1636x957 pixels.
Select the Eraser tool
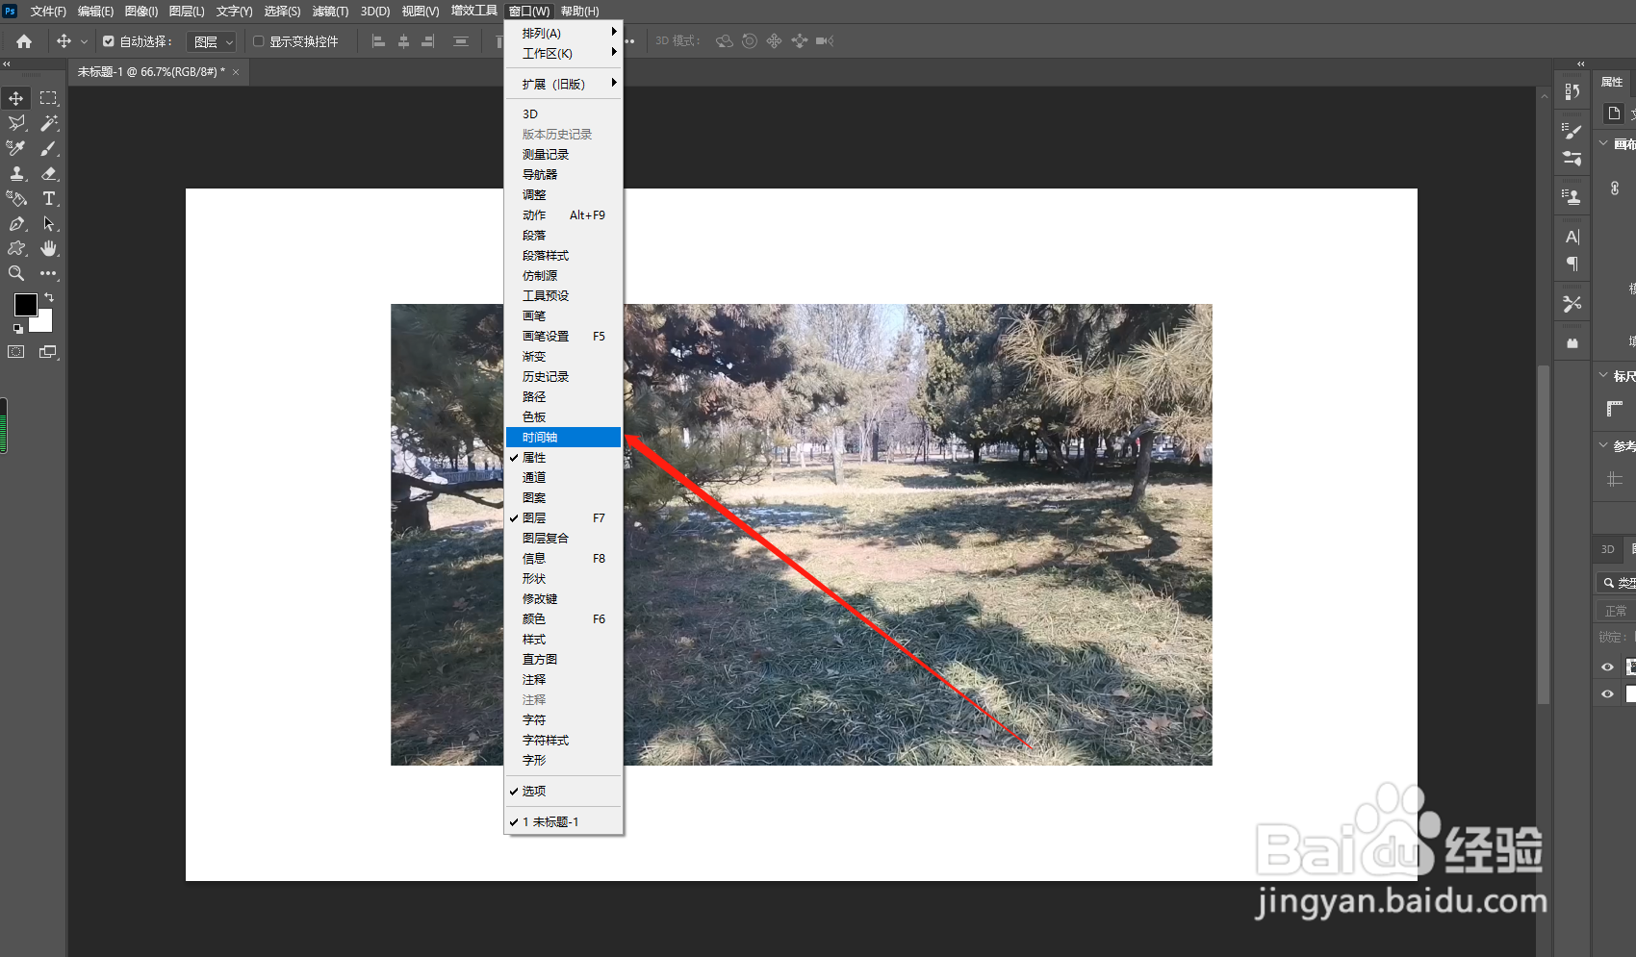click(48, 173)
